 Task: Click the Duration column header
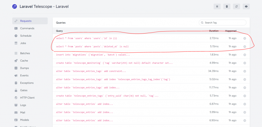[x=214, y=31]
